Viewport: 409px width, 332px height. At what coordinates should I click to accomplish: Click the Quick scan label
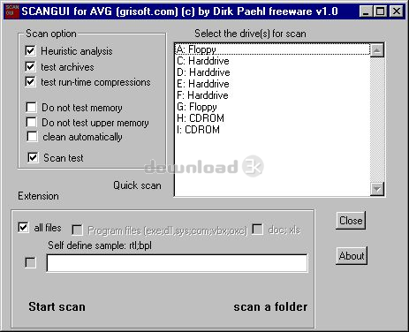pos(137,185)
